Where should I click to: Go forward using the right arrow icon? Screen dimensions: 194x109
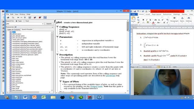21,18
